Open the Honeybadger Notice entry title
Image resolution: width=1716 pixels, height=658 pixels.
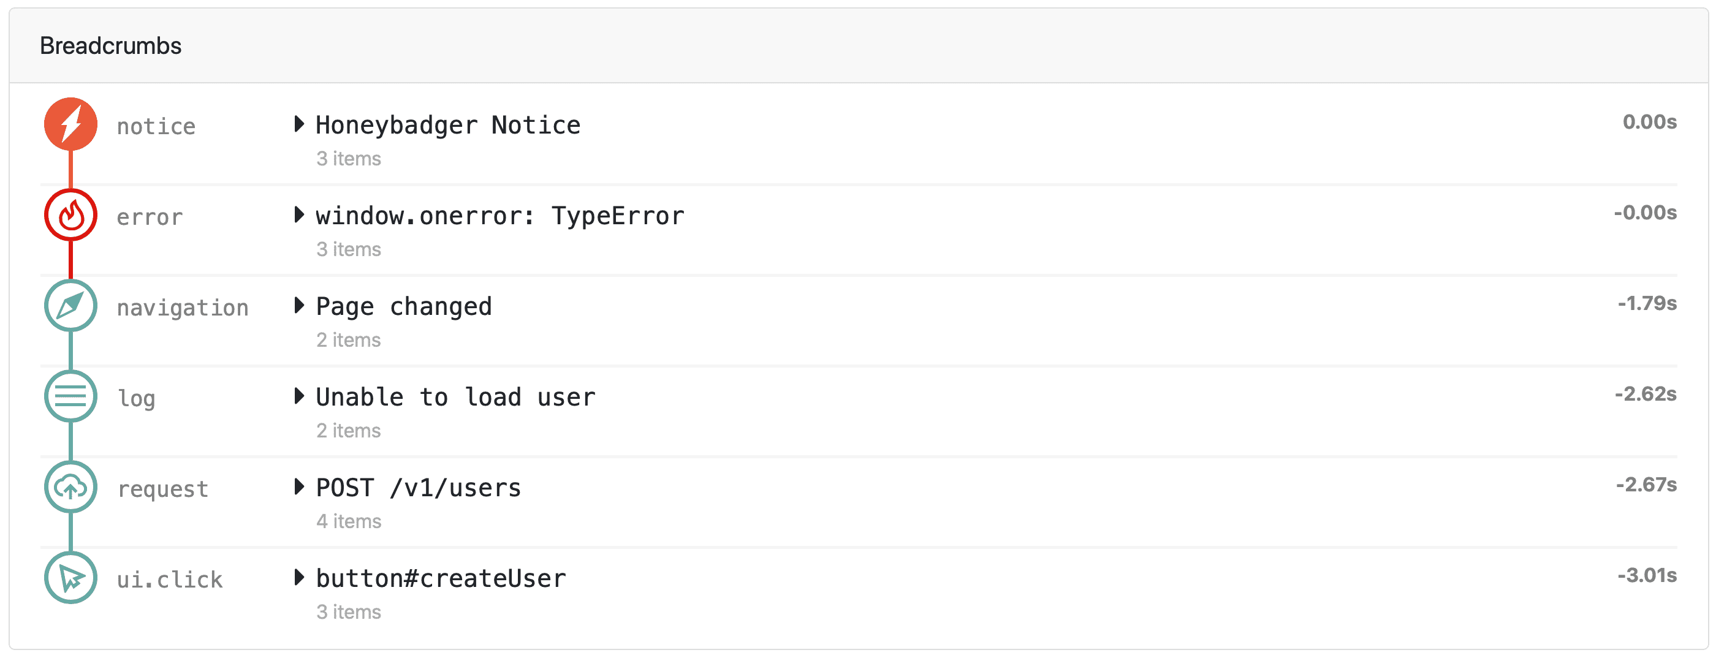(x=447, y=125)
